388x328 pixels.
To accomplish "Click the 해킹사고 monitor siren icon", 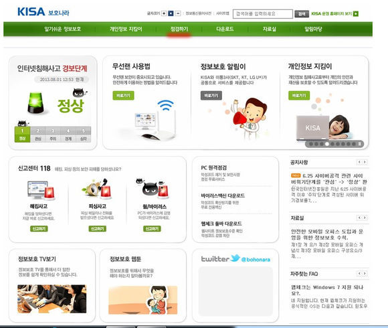I will coord(41,190).
